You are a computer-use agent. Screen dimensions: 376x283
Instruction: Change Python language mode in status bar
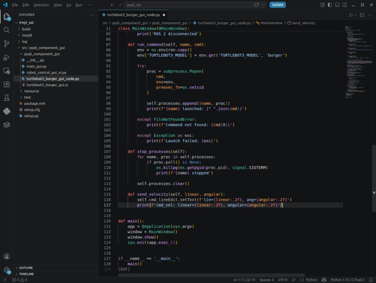click(311, 280)
